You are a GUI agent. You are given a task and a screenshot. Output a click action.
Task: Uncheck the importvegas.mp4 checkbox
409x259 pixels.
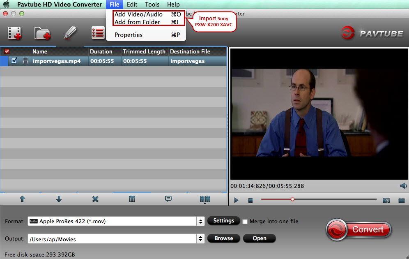(14, 60)
